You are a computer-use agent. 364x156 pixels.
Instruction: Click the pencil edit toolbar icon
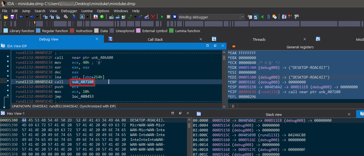[147, 17]
